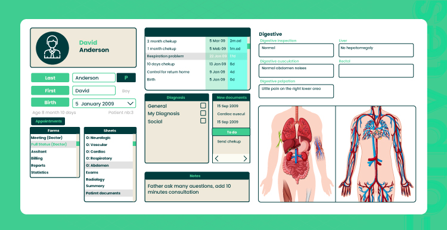Open Reports in Forms list
Image resolution: width=447 pixels, height=230 pixels.
click(x=53, y=165)
